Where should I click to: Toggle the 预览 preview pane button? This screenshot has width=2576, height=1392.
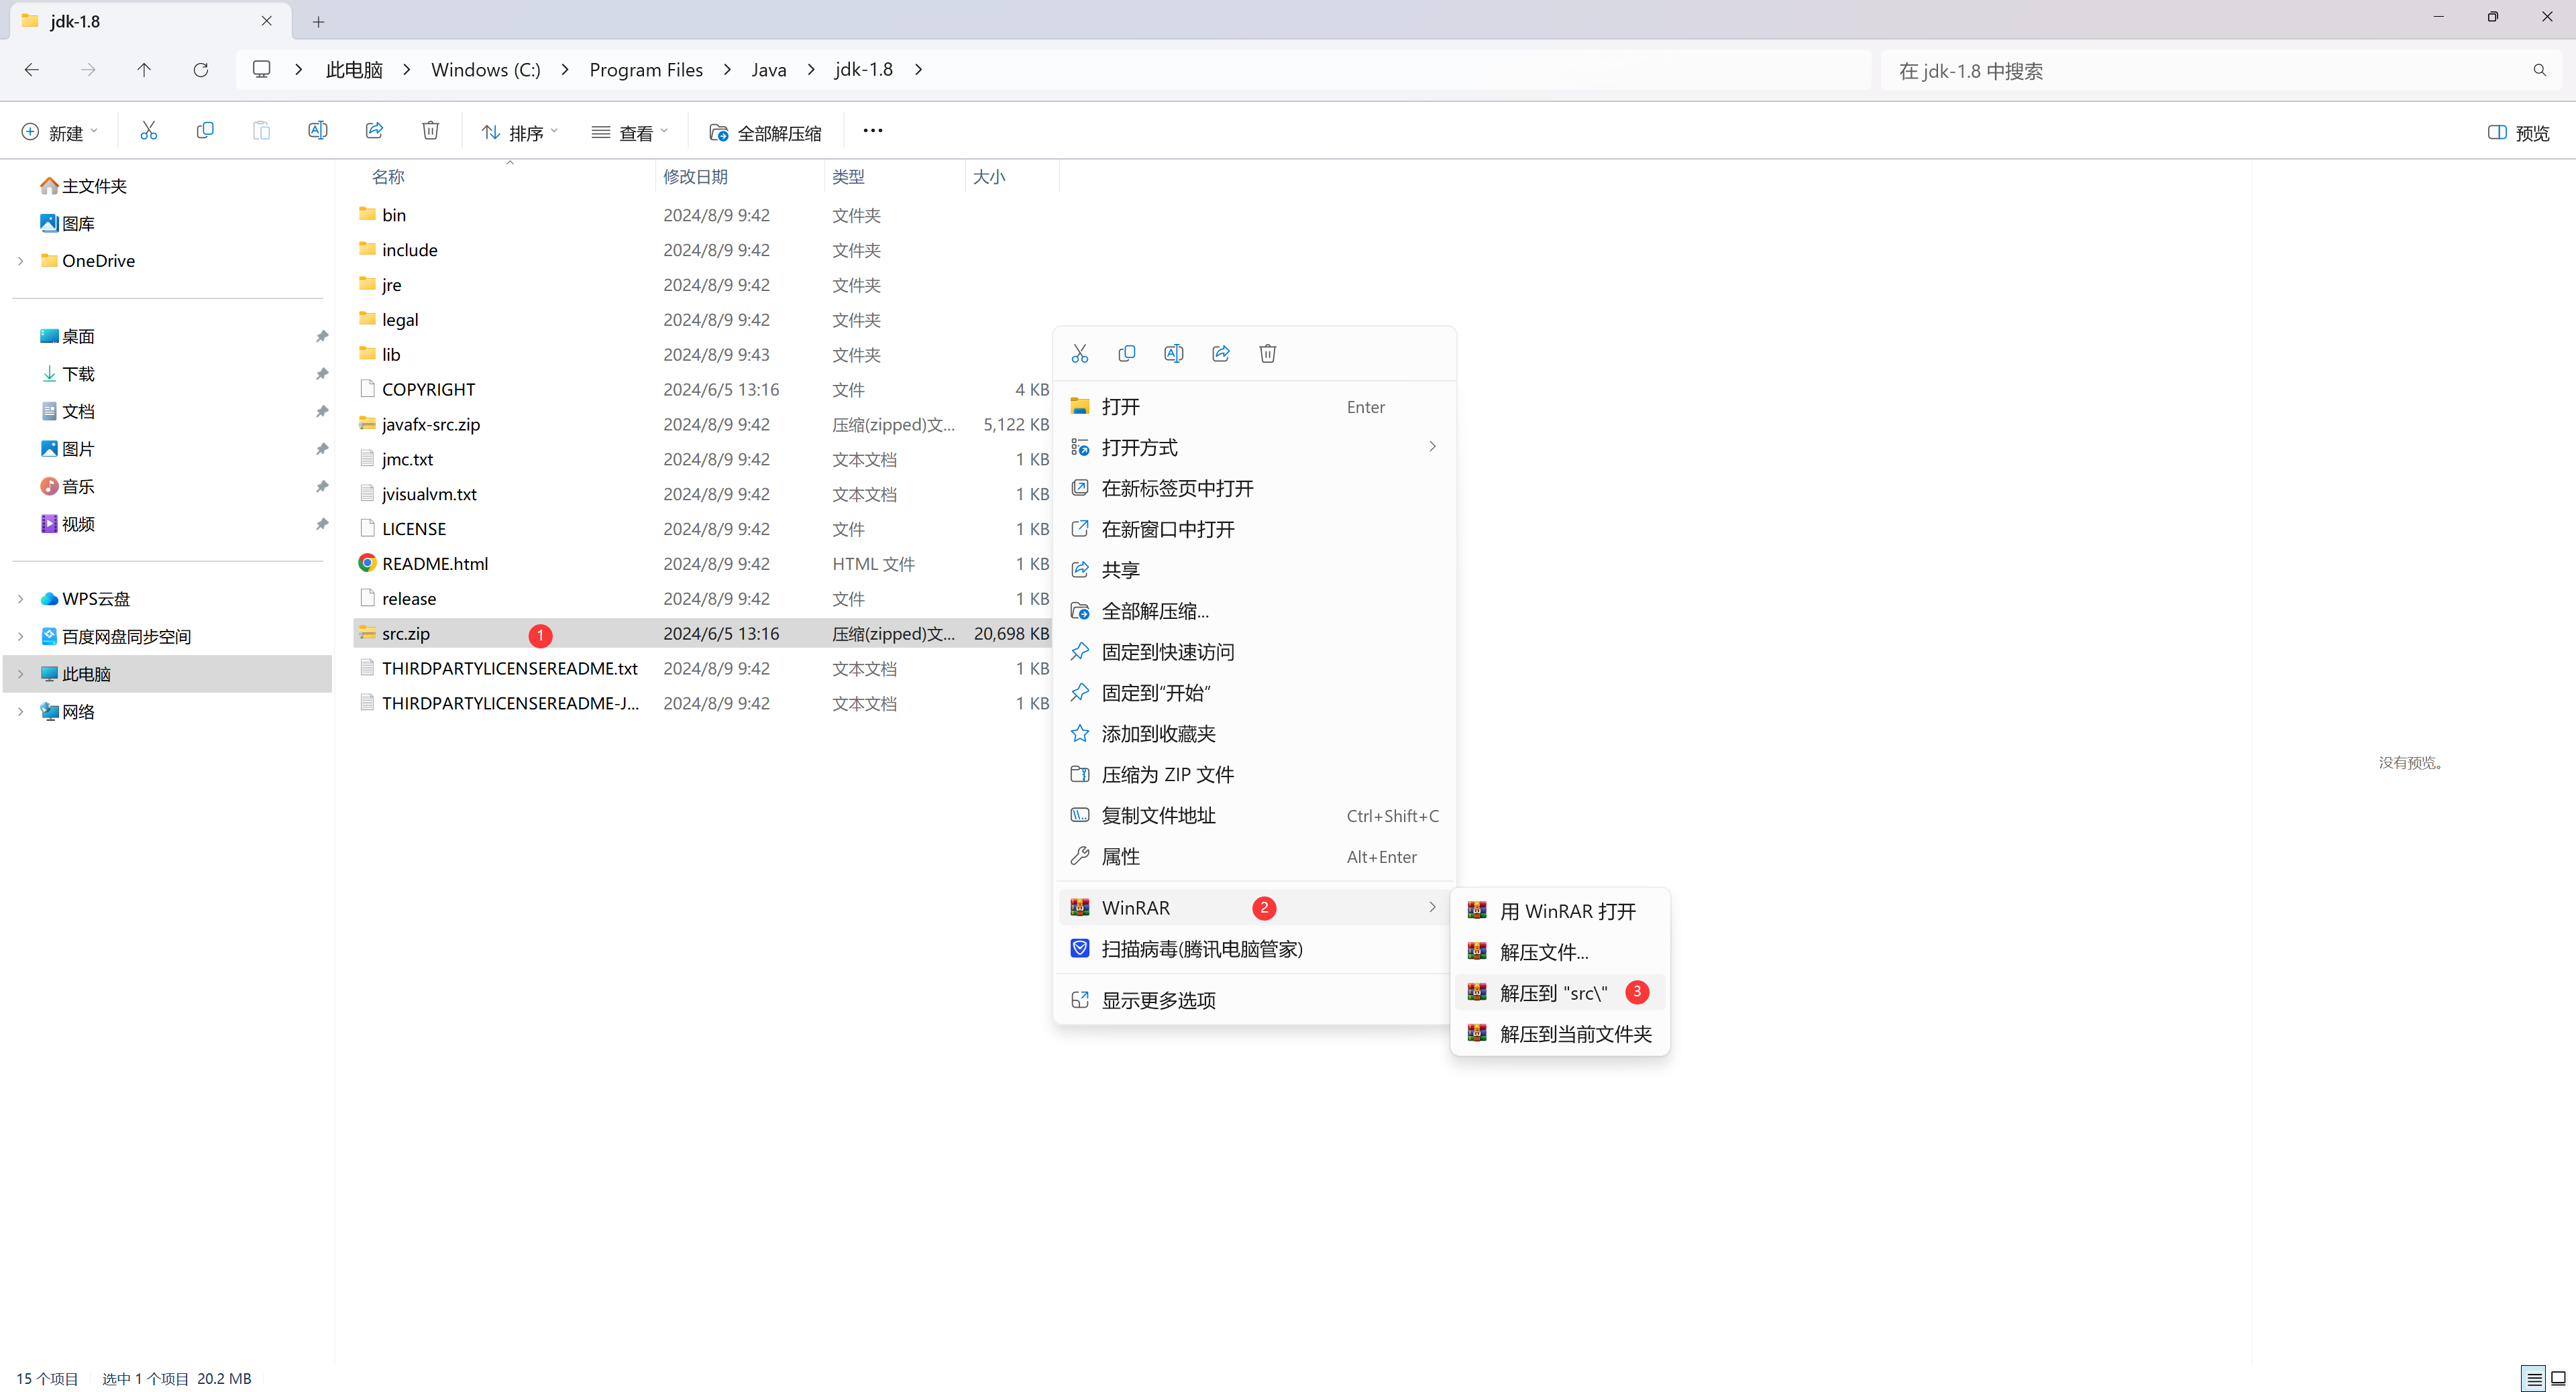2519,132
